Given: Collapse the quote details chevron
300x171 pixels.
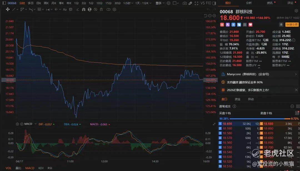Looking at the screenshot, I should 259,68.
